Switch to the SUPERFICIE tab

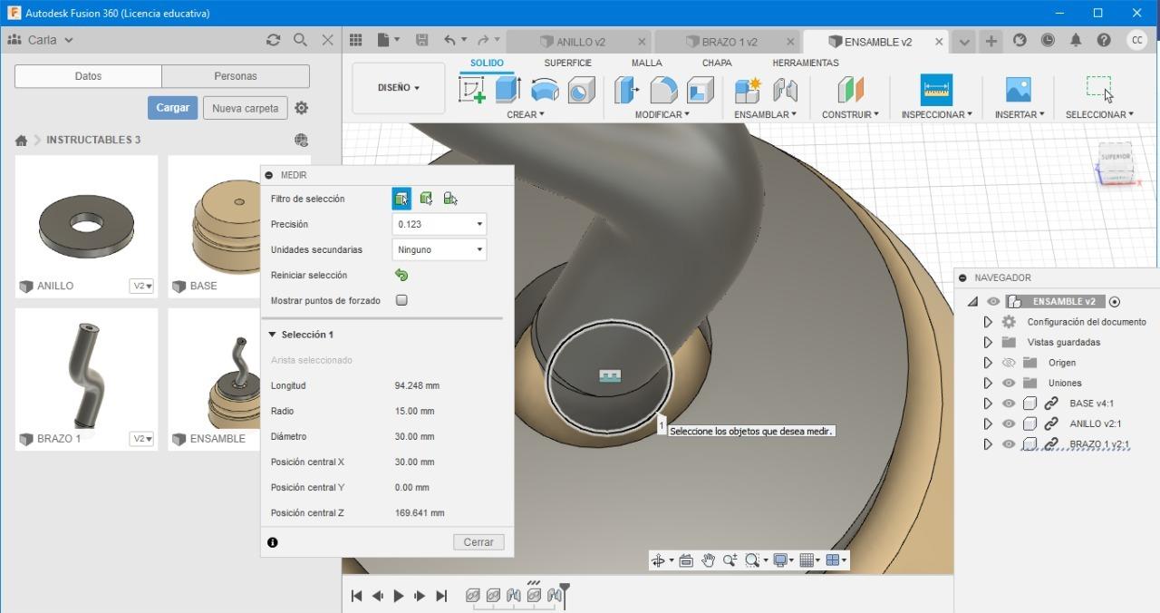click(x=567, y=63)
